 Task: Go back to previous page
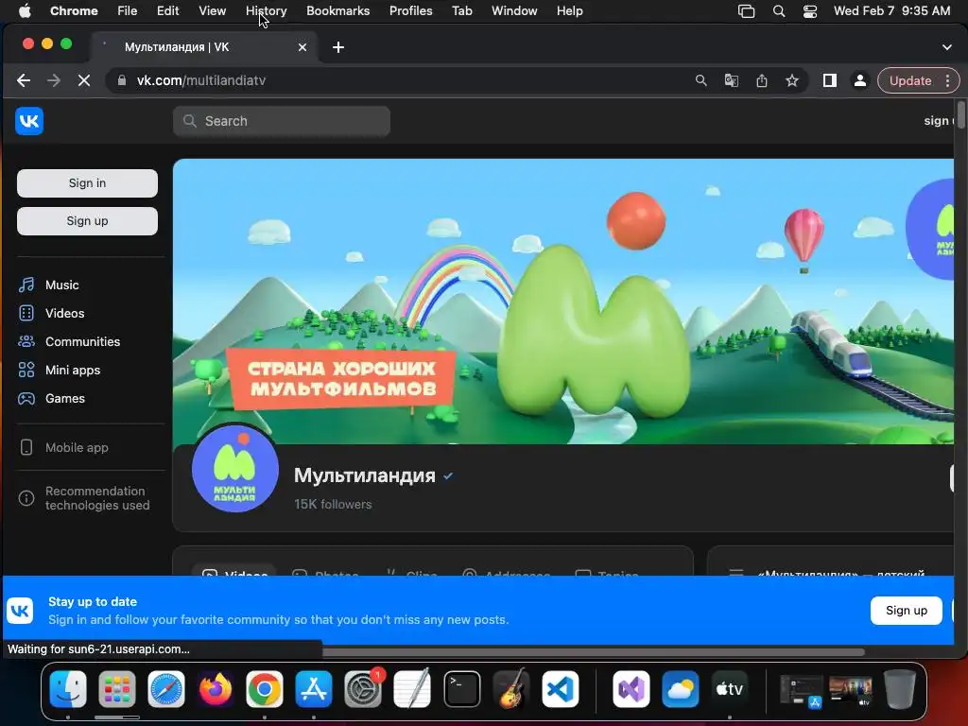(x=24, y=80)
